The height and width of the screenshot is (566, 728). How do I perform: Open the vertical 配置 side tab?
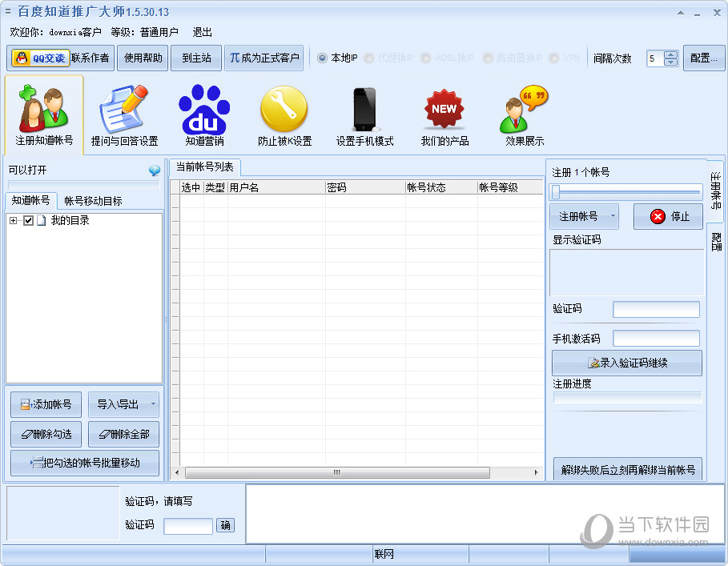[x=715, y=242]
